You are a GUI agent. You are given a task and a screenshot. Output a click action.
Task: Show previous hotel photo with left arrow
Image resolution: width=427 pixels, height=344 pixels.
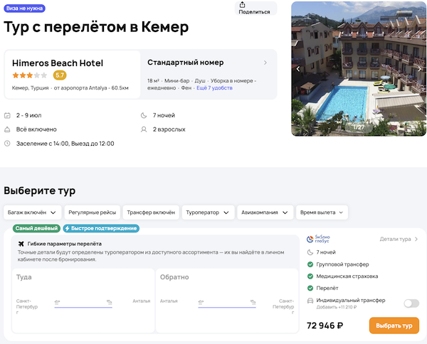299,69
